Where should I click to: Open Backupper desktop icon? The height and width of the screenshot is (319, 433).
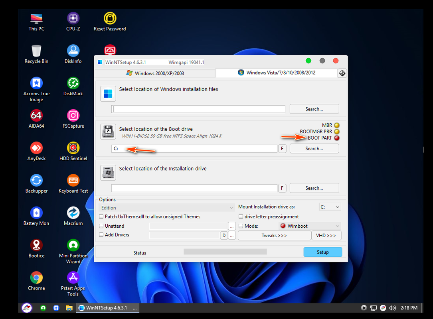pyautogui.click(x=36, y=184)
